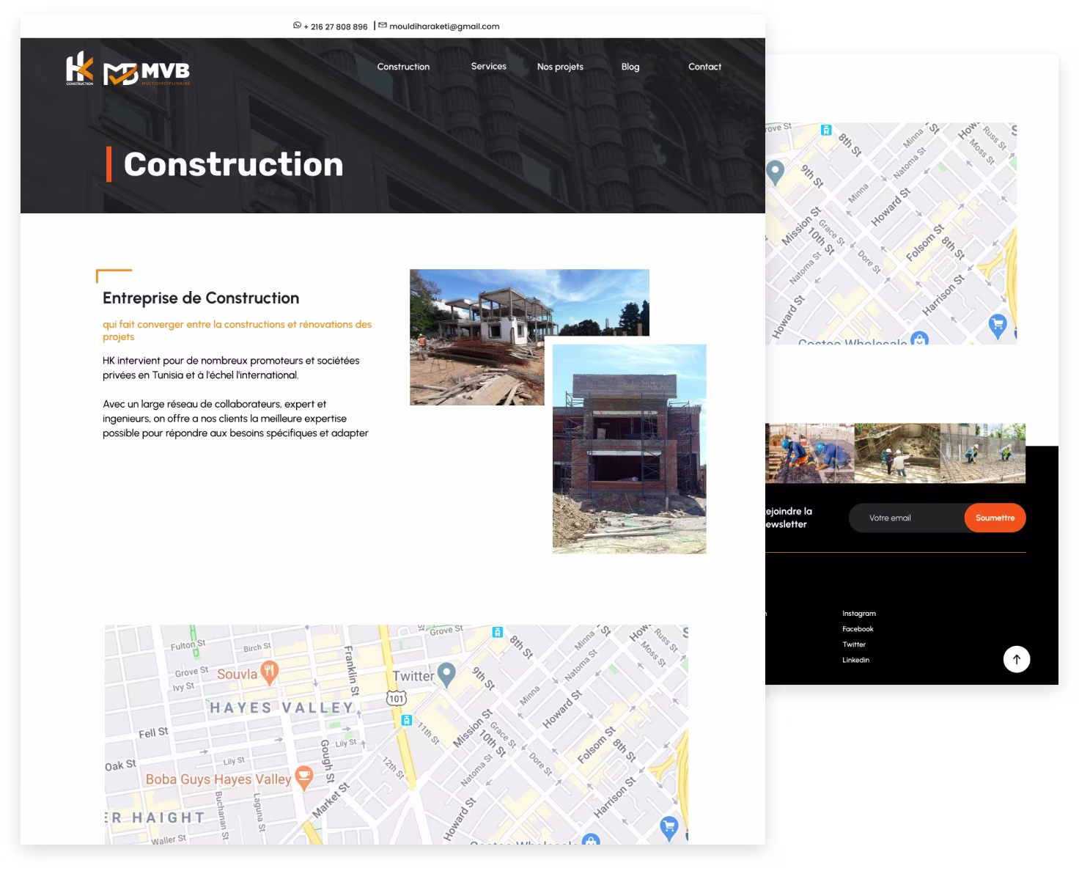Click the HAYES VALLEY label on map
The height and width of the screenshot is (871, 1079).
tap(281, 708)
